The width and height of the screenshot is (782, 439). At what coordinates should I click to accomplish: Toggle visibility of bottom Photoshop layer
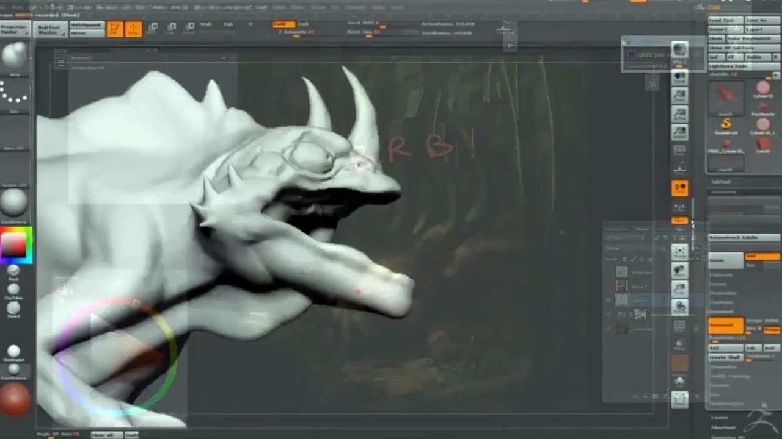point(608,329)
